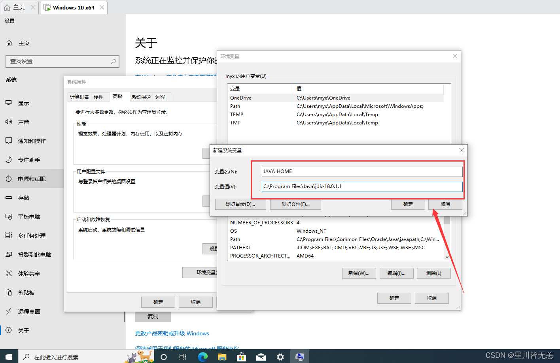Click the 变量名 input field
The image size is (560, 363).
click(x=362, y=171)
